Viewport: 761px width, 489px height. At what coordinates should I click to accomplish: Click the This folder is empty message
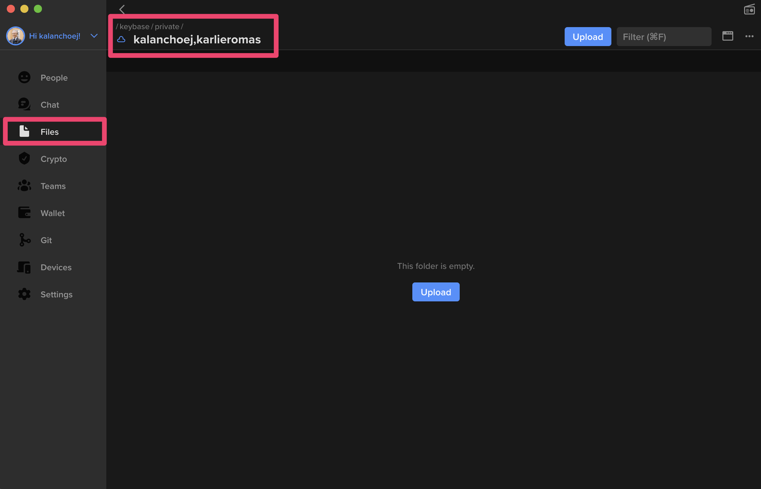[436, 266]
